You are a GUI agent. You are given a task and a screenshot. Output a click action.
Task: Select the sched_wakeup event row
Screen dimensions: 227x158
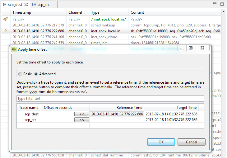click(x=103, y=25)
